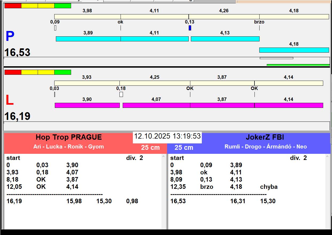The height and width of the screenshot is (235, 332).
Task: Click the red start light in lane P
Action: tap(13, 6)
